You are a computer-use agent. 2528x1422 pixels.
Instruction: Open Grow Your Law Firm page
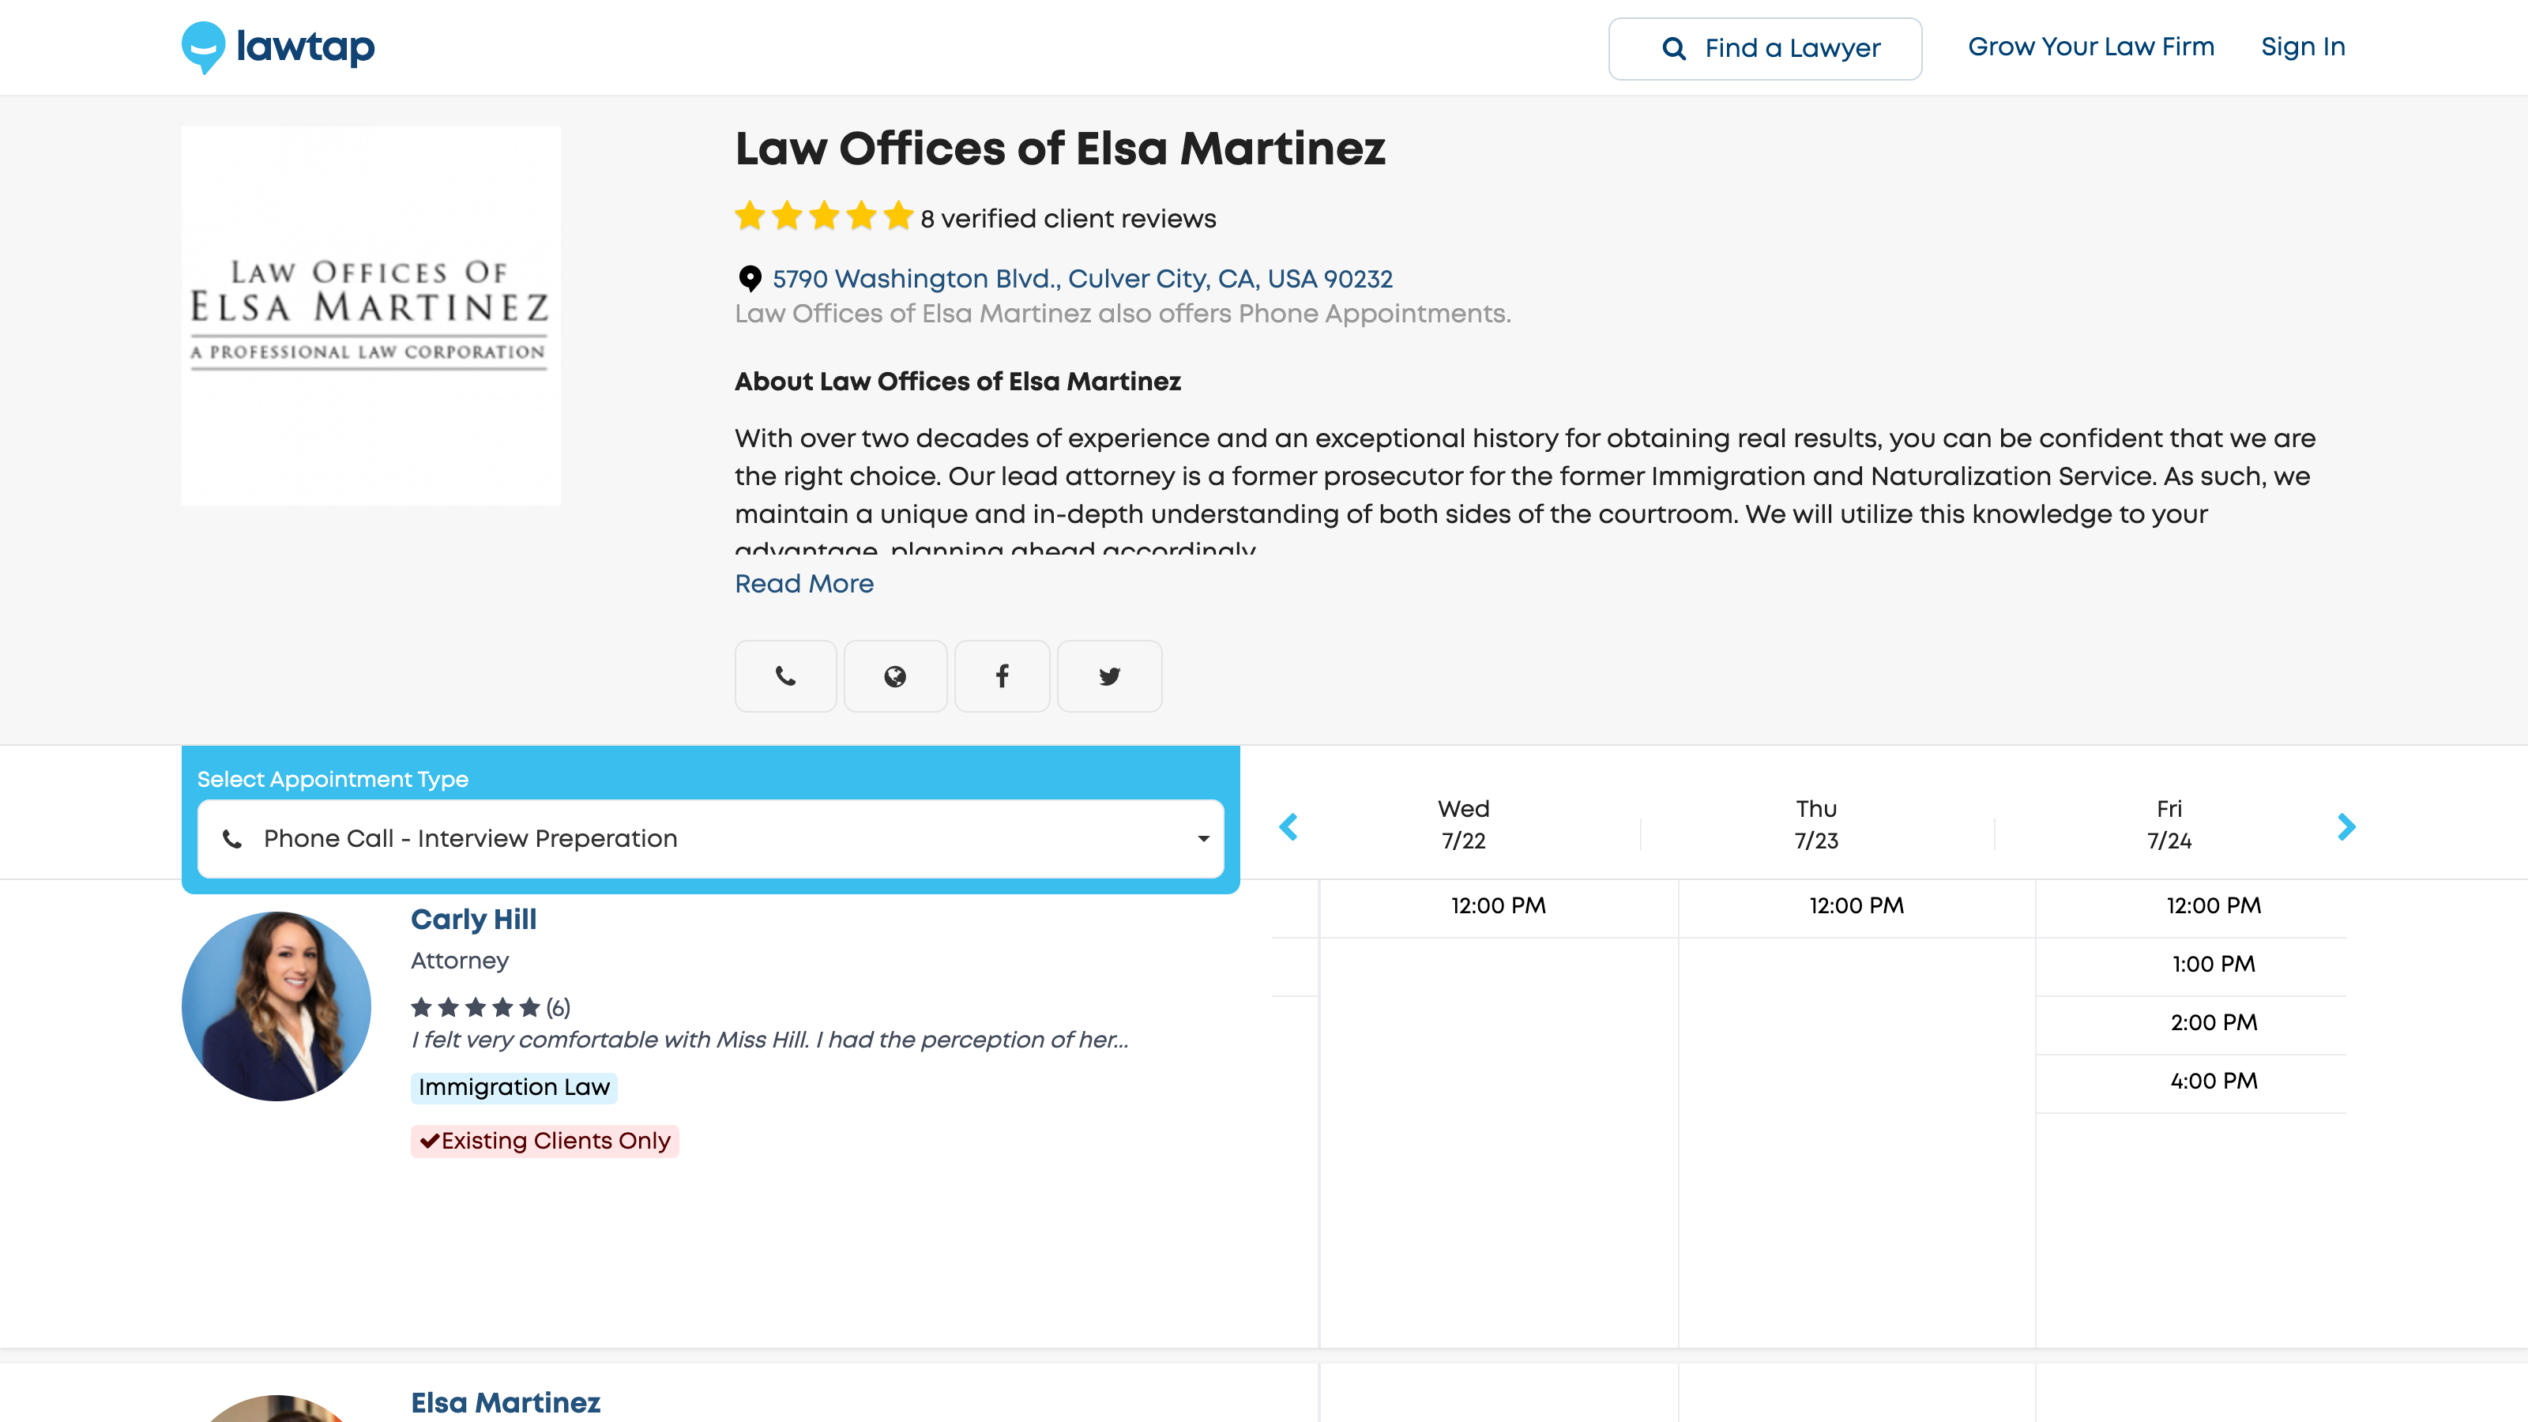tap(2090, 47)
